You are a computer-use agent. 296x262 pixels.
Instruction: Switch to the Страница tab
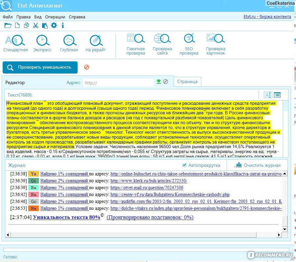click(187, 82)
